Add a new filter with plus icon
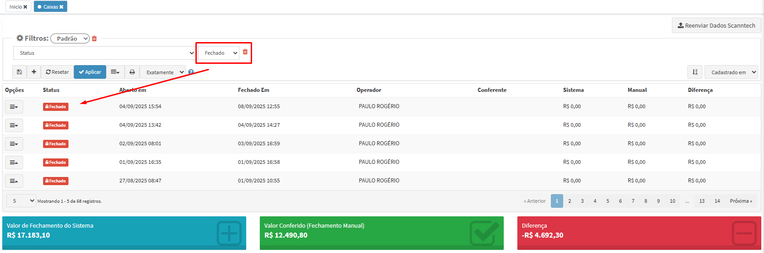 coord(34,72)
